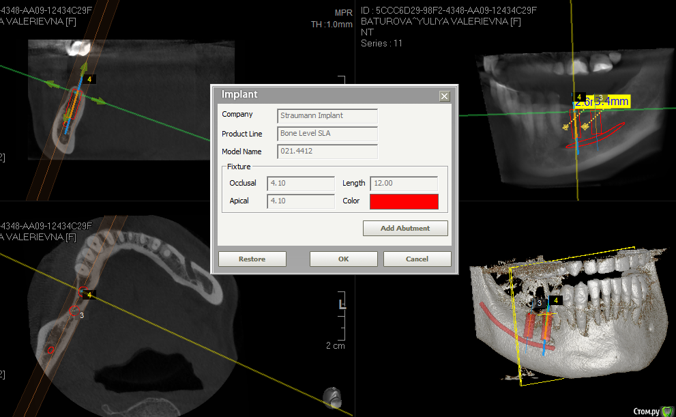Click the left yellow measurement endpoint marker

click(565, 127)
